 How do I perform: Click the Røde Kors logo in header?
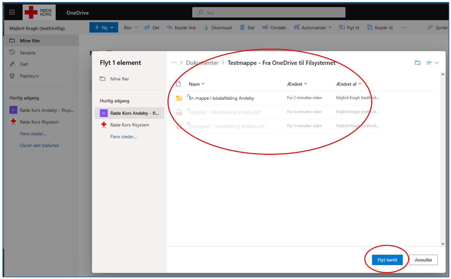39,12
